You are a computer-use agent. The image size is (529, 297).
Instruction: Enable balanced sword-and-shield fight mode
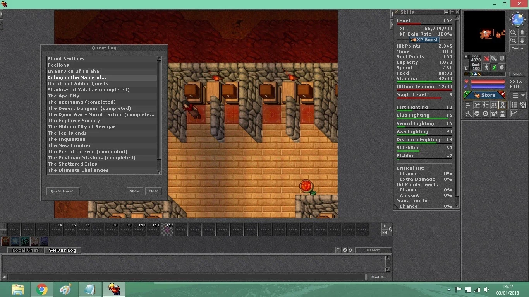pos(494,58)
